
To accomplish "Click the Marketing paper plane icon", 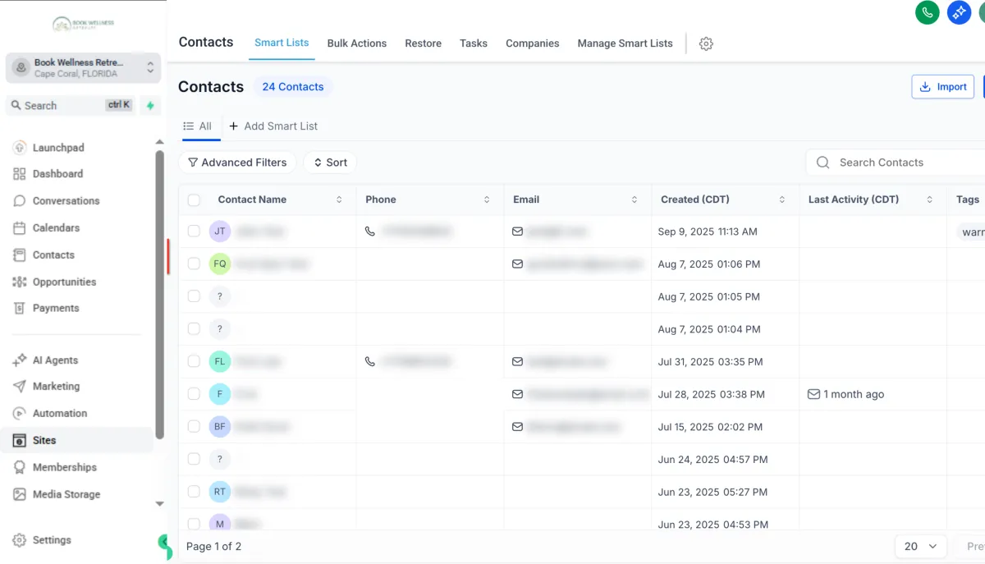I will coord(20,387).
